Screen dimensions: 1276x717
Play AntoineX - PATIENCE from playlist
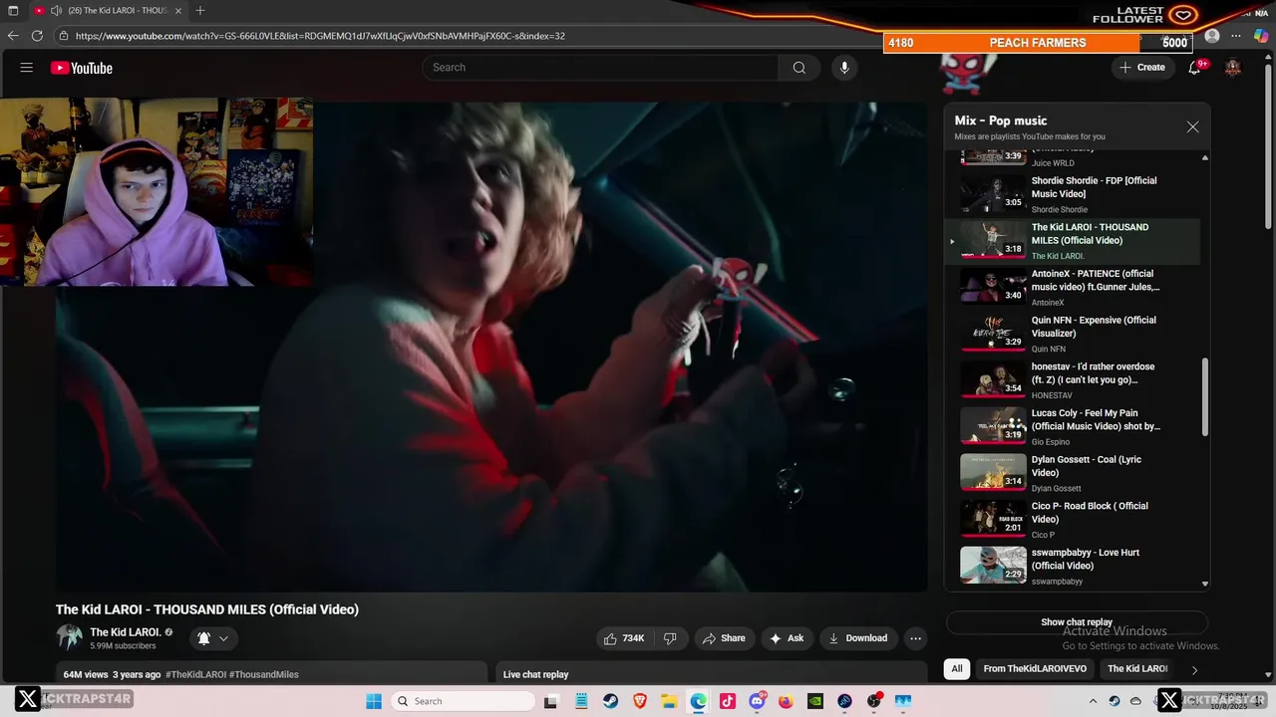pyautogui.click(x=1072, y=288)
